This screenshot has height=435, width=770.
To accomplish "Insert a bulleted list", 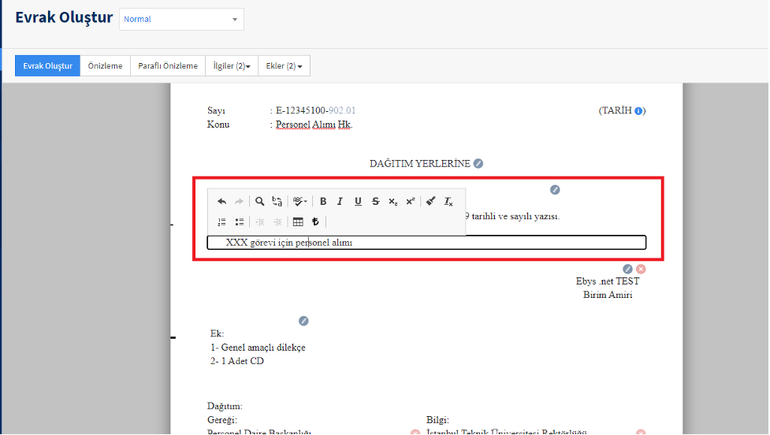I will (x=239, y=222).
